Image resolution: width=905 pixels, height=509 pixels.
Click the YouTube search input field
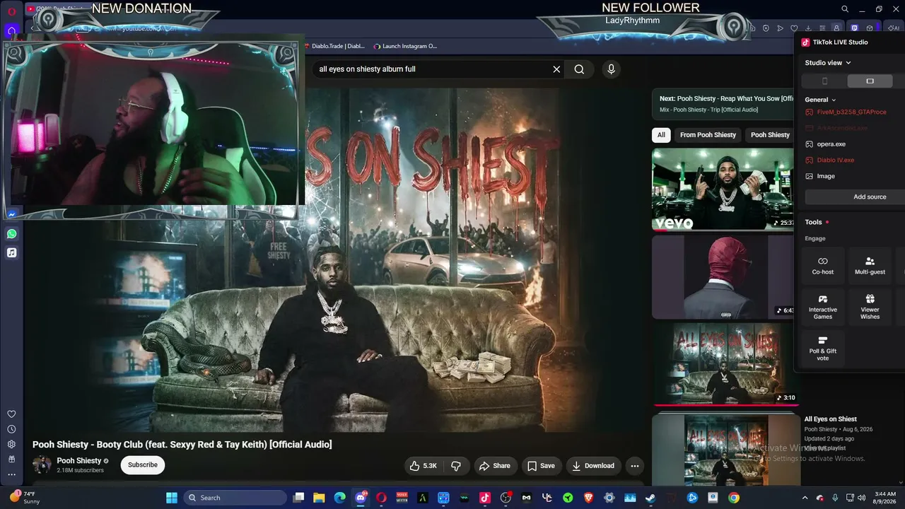pyautogui.click(x=431, y=69)
